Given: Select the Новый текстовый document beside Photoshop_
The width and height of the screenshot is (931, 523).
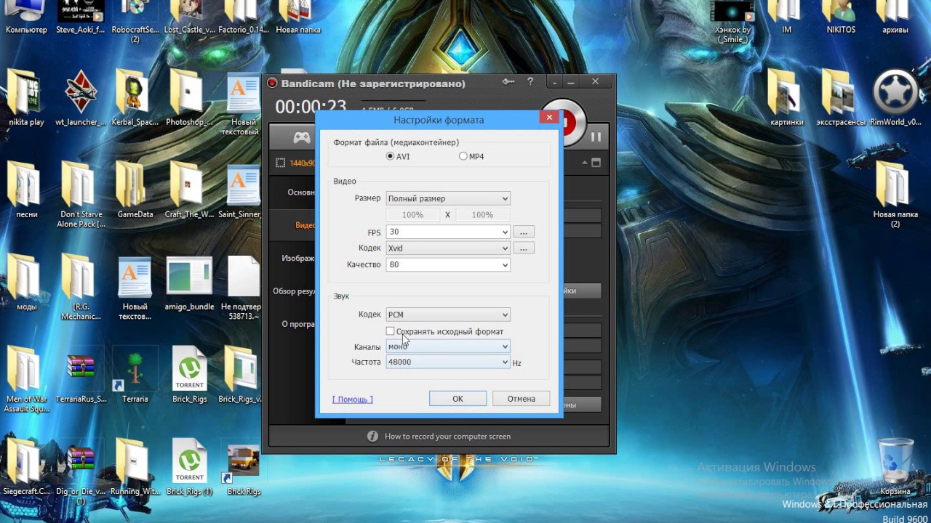Looking at the screenshot, I should 243,103.
